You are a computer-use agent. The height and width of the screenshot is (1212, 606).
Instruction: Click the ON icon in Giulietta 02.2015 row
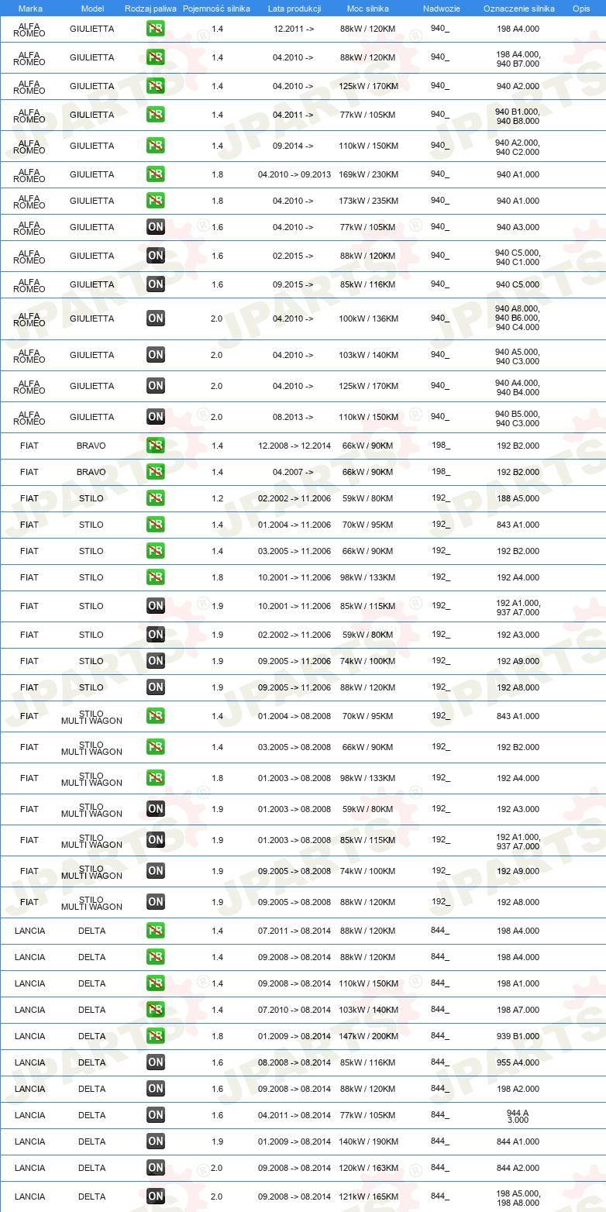pyautogui.click(x=156, y=256)
